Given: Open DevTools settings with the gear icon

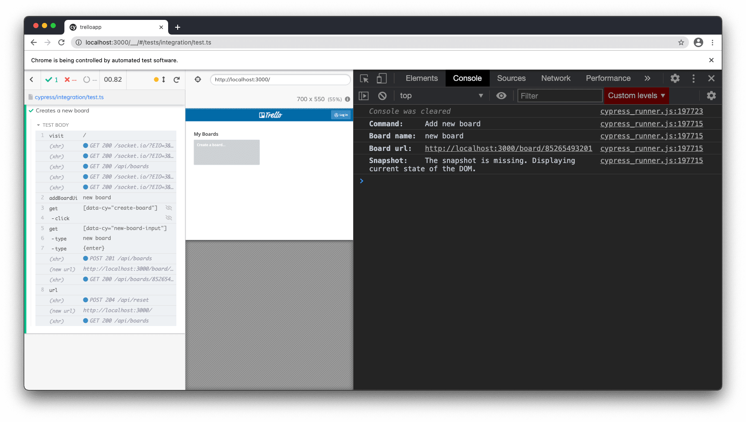Looking at the screenshot, I should (675, 78).
